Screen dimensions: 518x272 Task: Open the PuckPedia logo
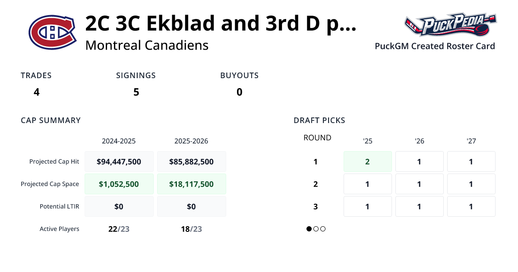coord(450,25)
